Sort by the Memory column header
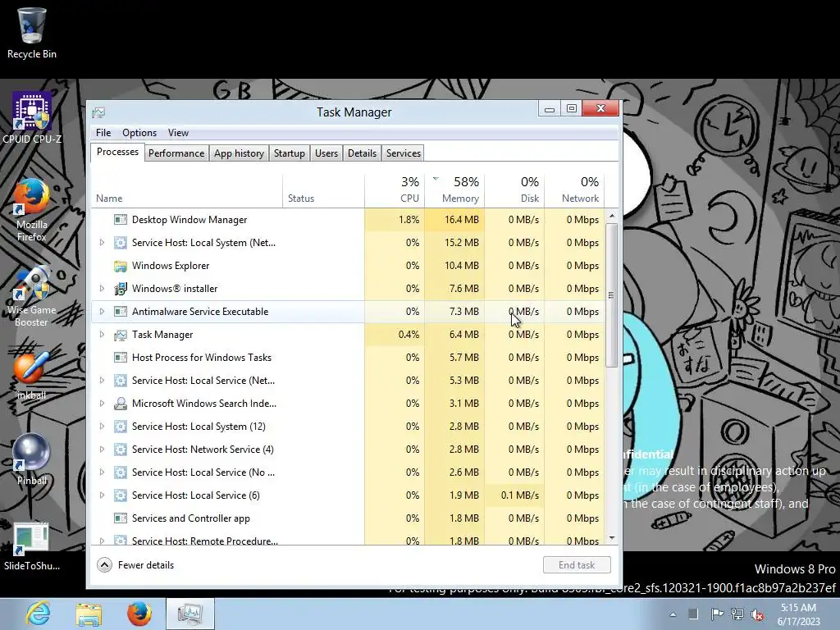The image size is (840, 630). [454, 190]
